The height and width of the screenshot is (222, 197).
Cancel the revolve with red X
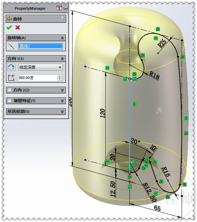coord(17,27)
